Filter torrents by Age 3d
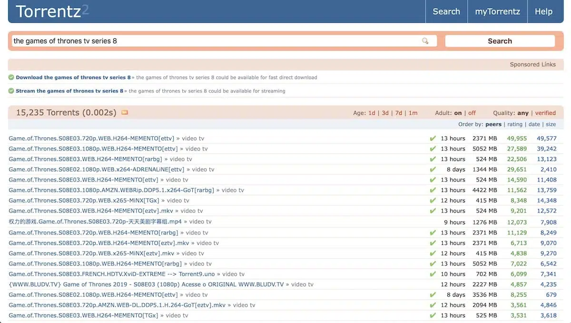571x323 pixels. coord(385,113)
